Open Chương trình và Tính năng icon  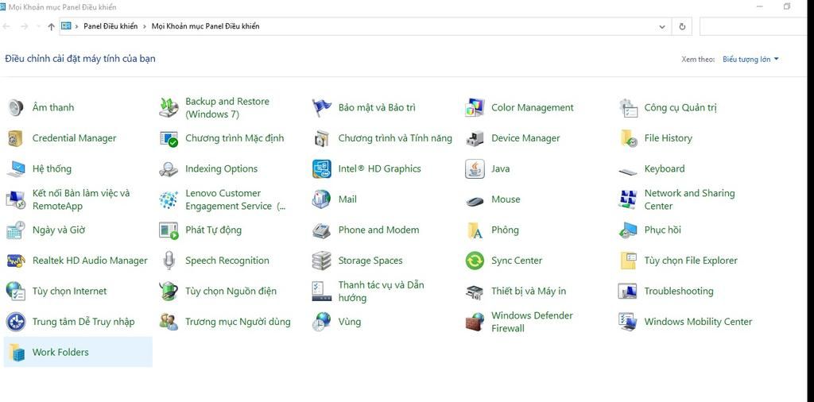click(x=322, y=138)
